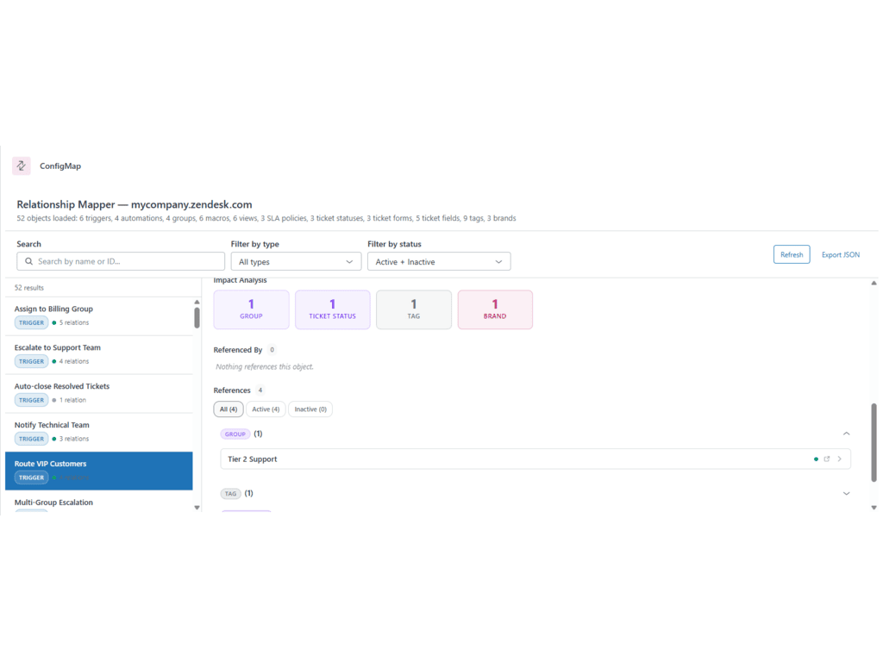The image size is (883, 662).
Task: Select the Escalate to Support Team trigger
Action: click(x=99, y=354)
